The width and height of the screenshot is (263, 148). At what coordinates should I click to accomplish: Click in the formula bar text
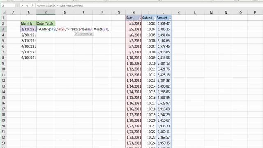point(60,5)
